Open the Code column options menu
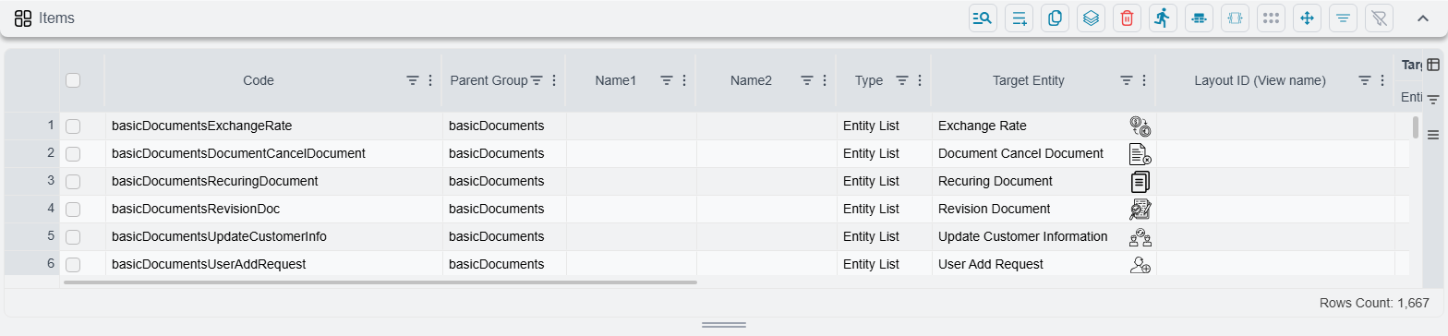The width and height of the screenshot is (1448, 336). [429, 81]
